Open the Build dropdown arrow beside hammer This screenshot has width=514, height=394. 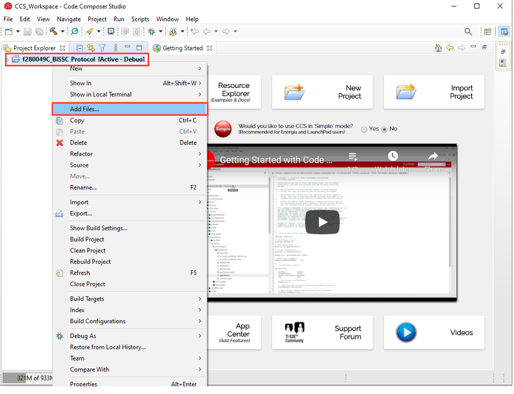63,32
